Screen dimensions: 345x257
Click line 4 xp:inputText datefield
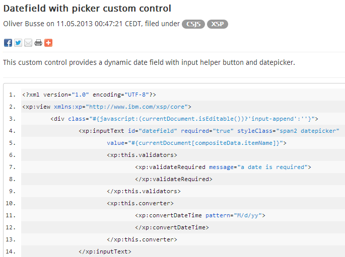pyautogui.click(x=209, y=131)
